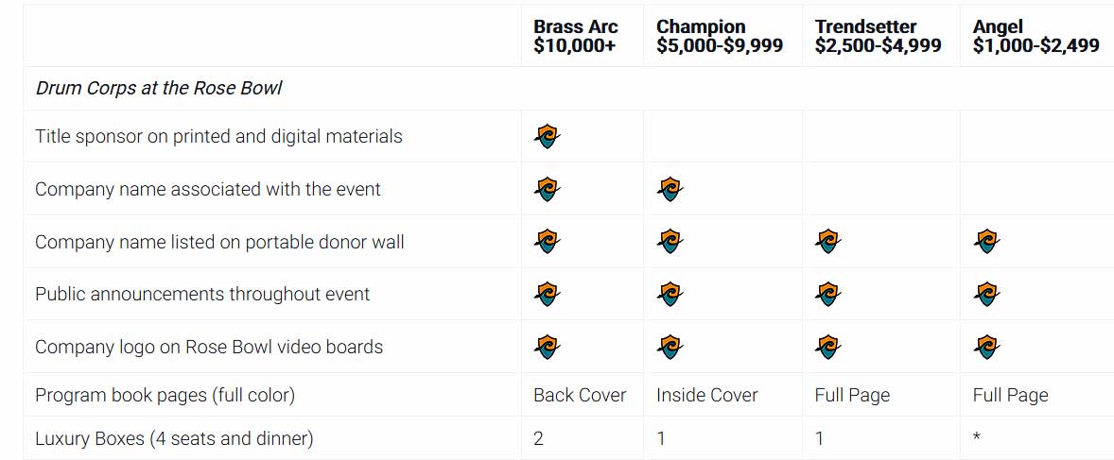Click Trendsetter shield icon in video boards row

[827, 348]
